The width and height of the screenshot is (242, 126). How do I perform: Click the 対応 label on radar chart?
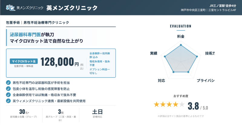point(161,80)
